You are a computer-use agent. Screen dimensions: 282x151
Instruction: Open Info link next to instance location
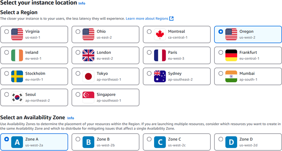coord(82,3)
